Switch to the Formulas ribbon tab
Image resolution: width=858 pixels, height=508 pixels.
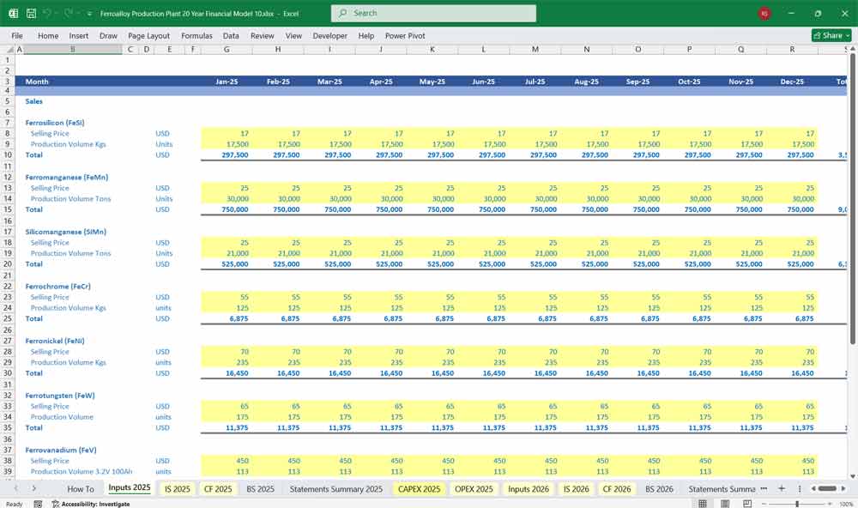tap(196, 36)
